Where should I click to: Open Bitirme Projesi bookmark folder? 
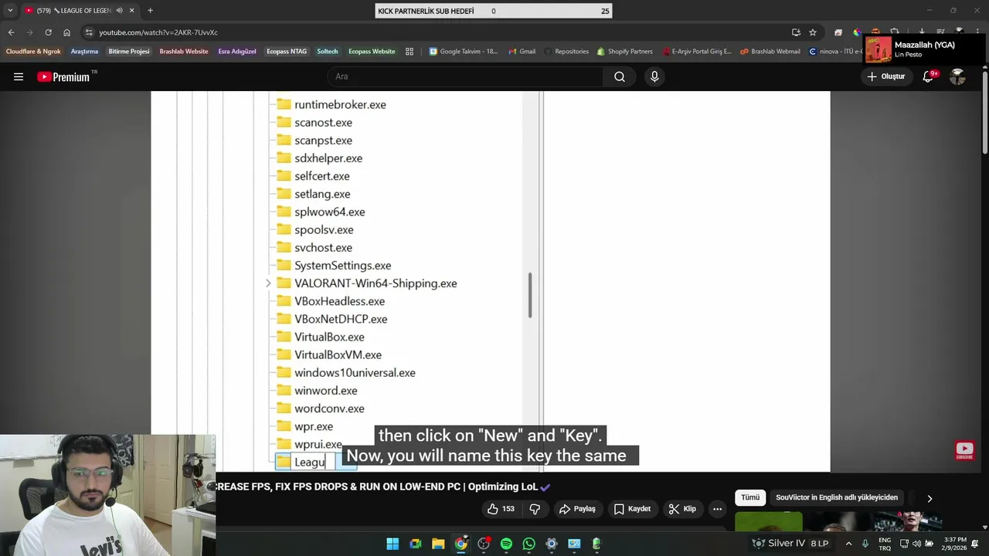(129, 52)
